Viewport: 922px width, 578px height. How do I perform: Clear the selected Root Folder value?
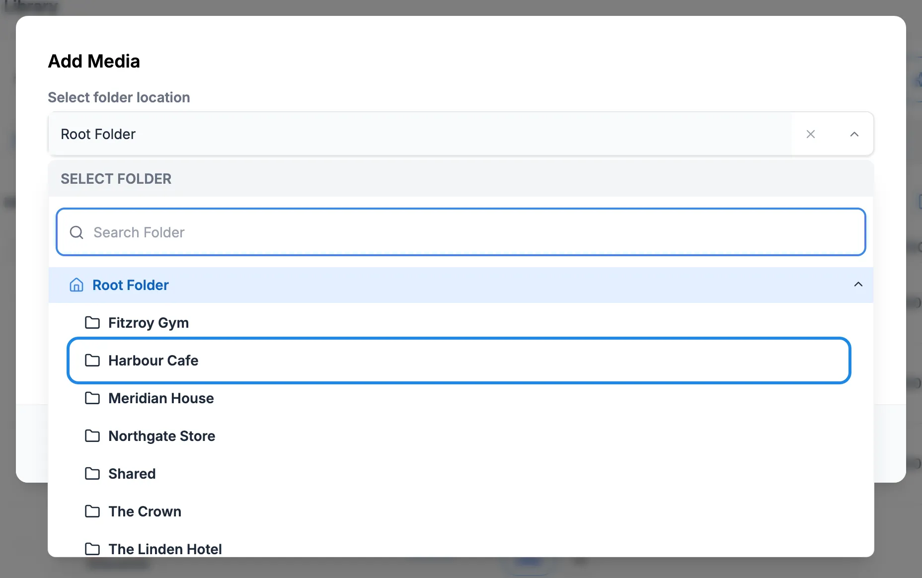pyautogui.click(x=811, y=134)
